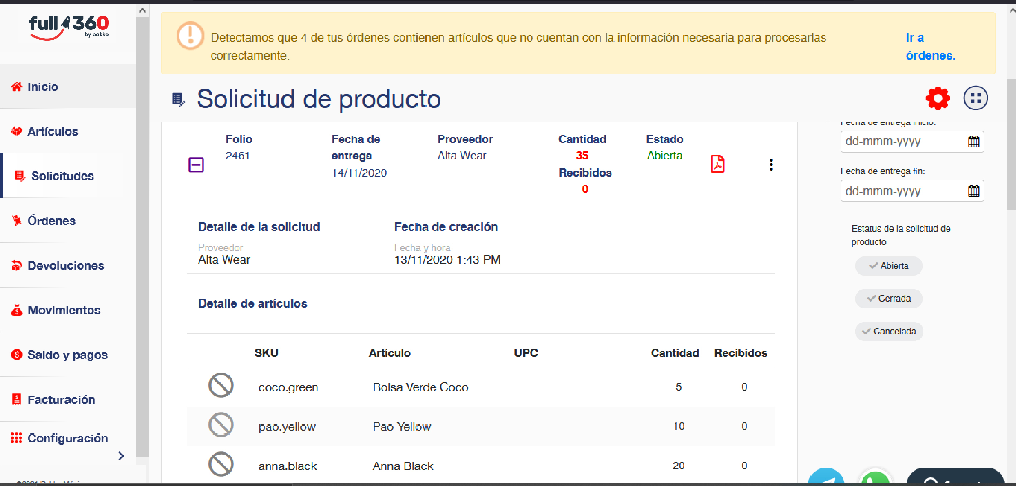1016x486 pixels.
Task: Click the Órdenes tag icon
Action: point(16,221)
